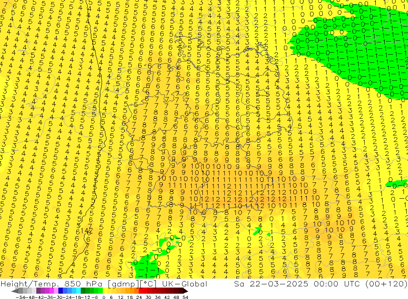Select the dark purple swatch on the temperature legend
408x299 pixels.
tap(38, 291)
